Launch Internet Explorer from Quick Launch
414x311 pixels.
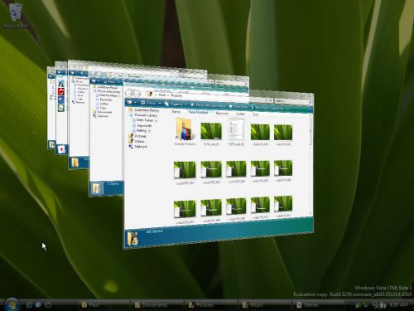click(29, 304)
